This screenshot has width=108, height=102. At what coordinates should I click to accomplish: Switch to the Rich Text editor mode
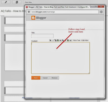77,40
